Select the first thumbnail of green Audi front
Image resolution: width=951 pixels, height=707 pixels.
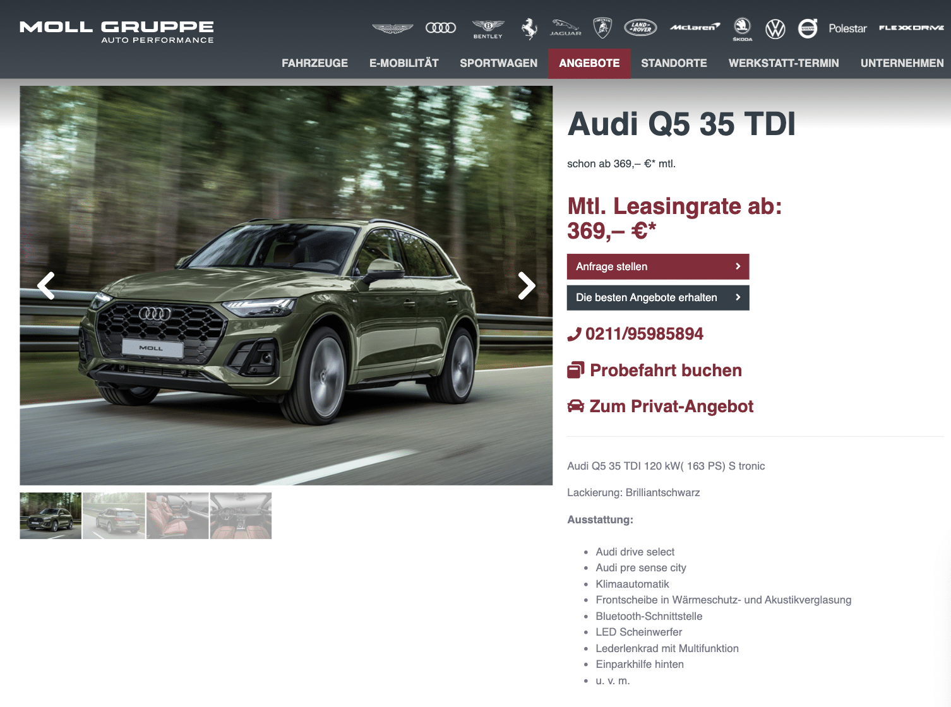(x=51, y=516)
